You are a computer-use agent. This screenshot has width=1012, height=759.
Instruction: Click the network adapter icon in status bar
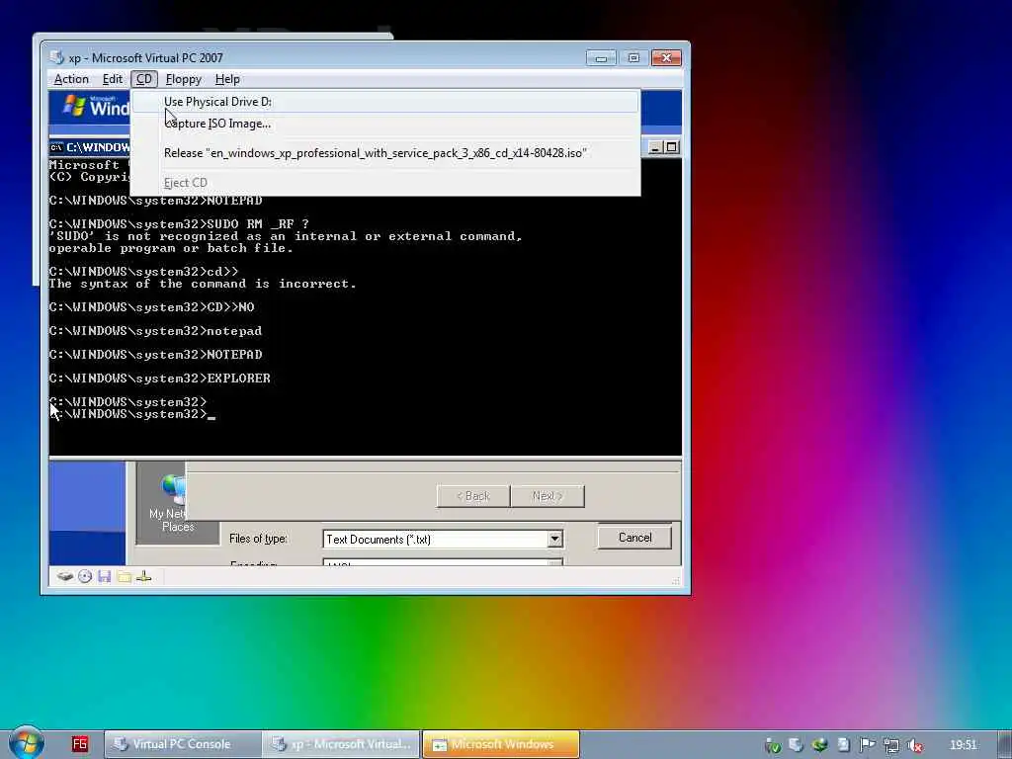click(144, 576)
